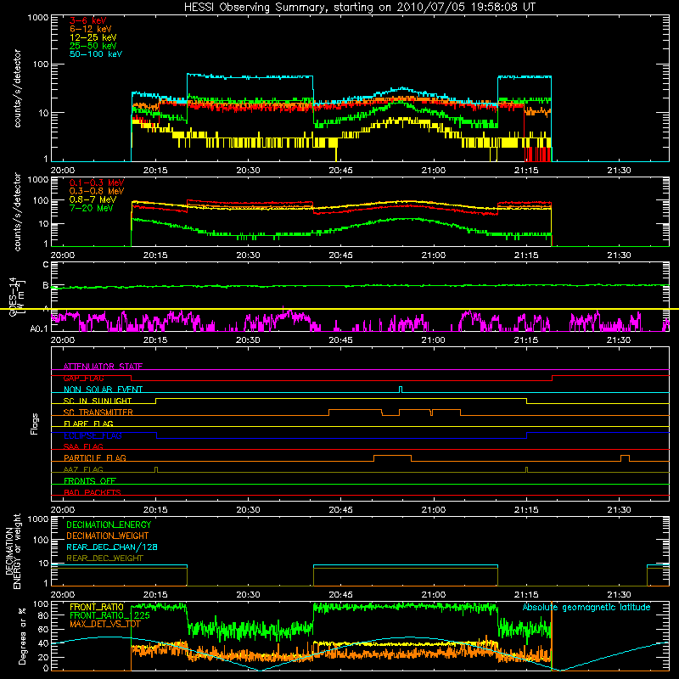Click the MAX_DET_VS_TOT legend entry
This screenshot has width=679, height=679.
coord(104,624)
